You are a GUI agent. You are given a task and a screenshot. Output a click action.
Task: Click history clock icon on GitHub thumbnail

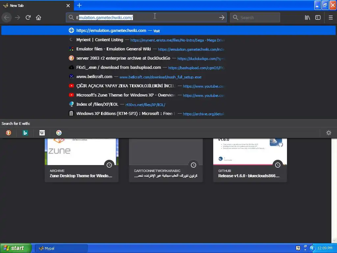[x=278, y=165]
